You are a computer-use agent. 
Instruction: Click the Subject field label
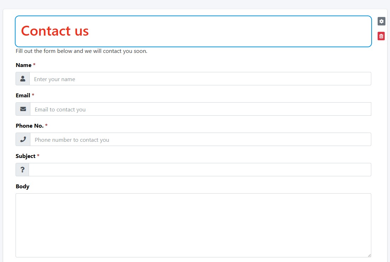coord(25,156)
